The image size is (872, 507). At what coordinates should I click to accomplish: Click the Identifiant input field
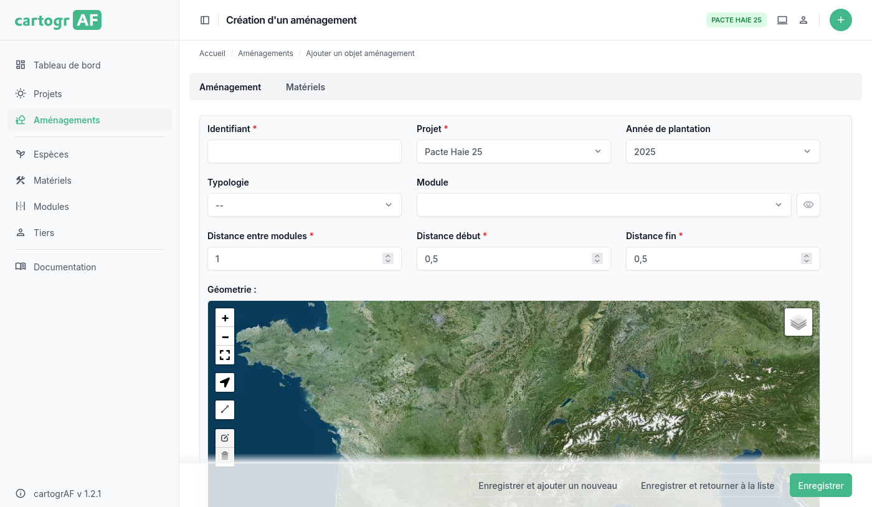coord(304,151)
